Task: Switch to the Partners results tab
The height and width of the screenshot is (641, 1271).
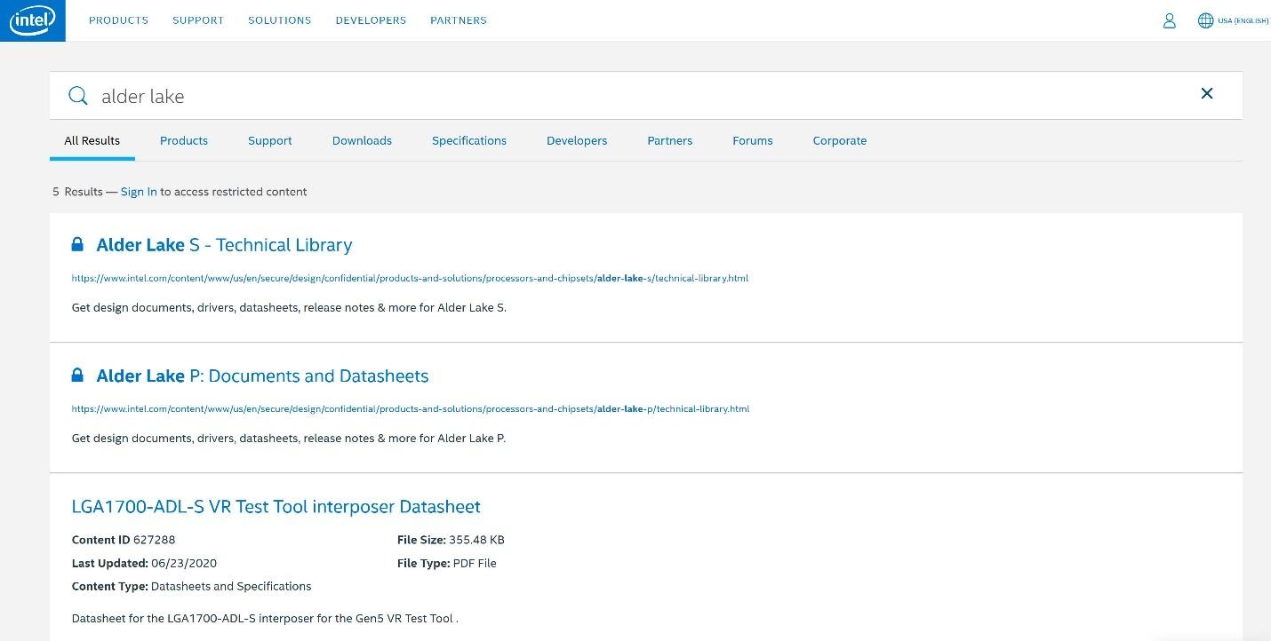Action: coord(670,140)
